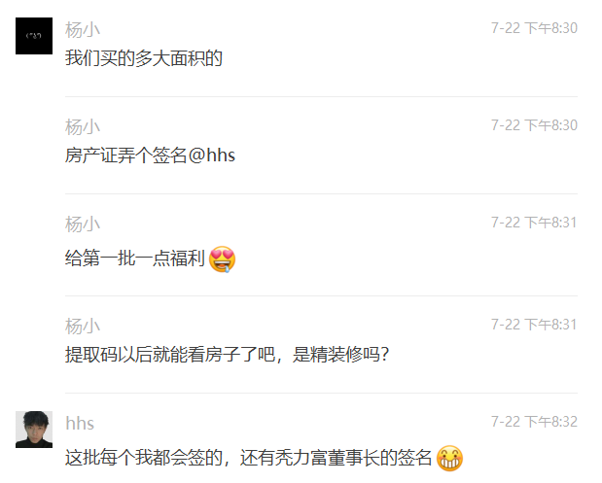
Task: Click sender name 杨小 on the first message
Action: (83, 29)
